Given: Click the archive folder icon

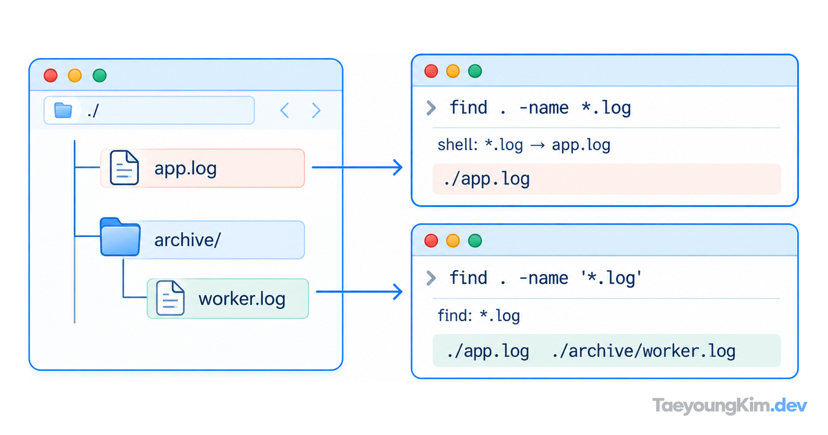Looking at the screenshot, I should click(x=120, y=237).
